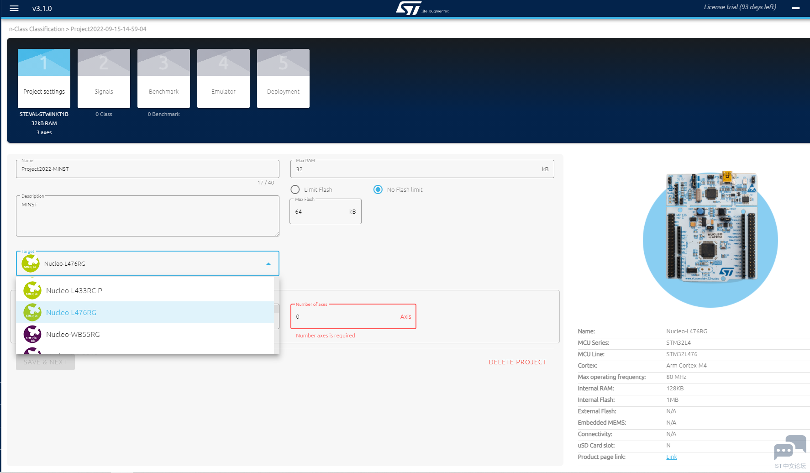The height and width of the screenshot is (473, 810).
Task: Click the 'Number axes is required' error message
Action: (x=326, y=336)
